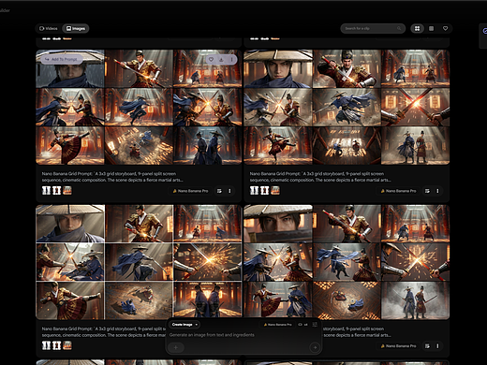Open three-dot menu on fourth card footer
487x365 pixels.
click(437, 346)
